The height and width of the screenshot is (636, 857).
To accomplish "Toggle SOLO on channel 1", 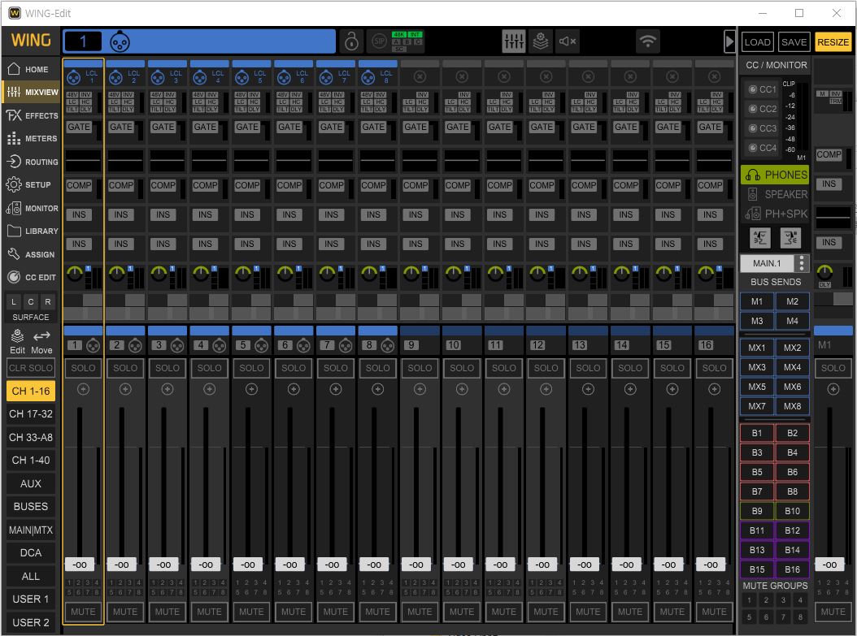I will click(83, 368).
